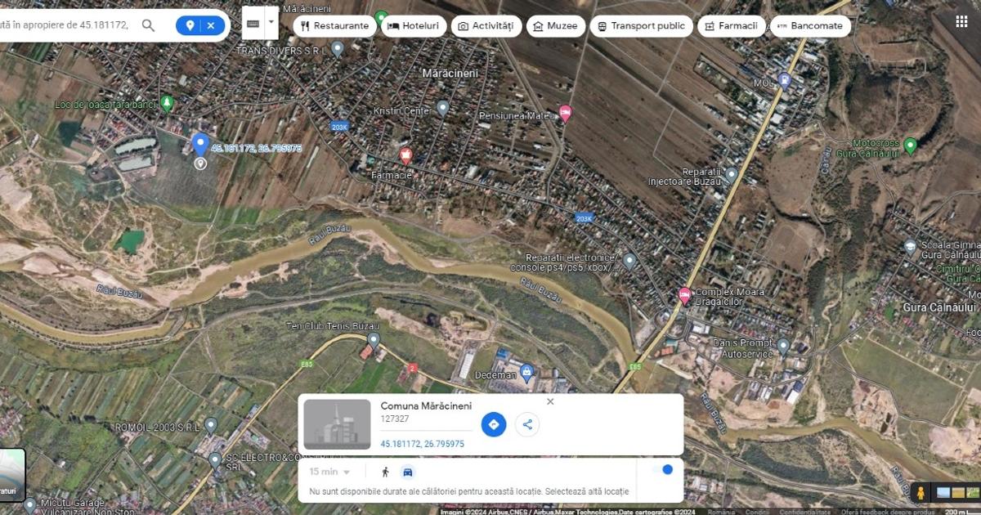The width and height of the screenshot is (981, 515).
Task: Toggle the blue switch in the travel panel
Action: [x=667, y=469]
